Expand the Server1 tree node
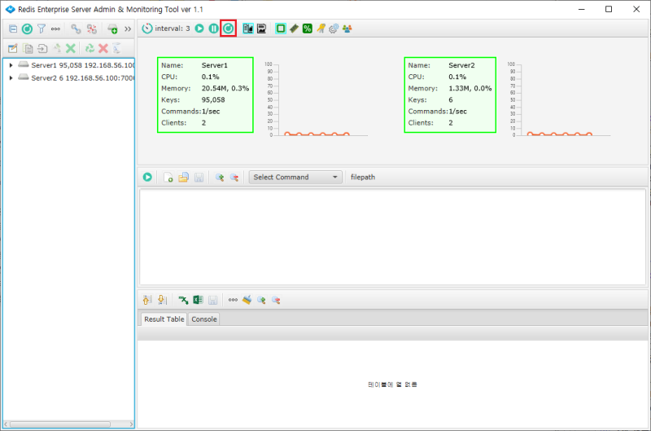651x431 pixels. point(11,65)
